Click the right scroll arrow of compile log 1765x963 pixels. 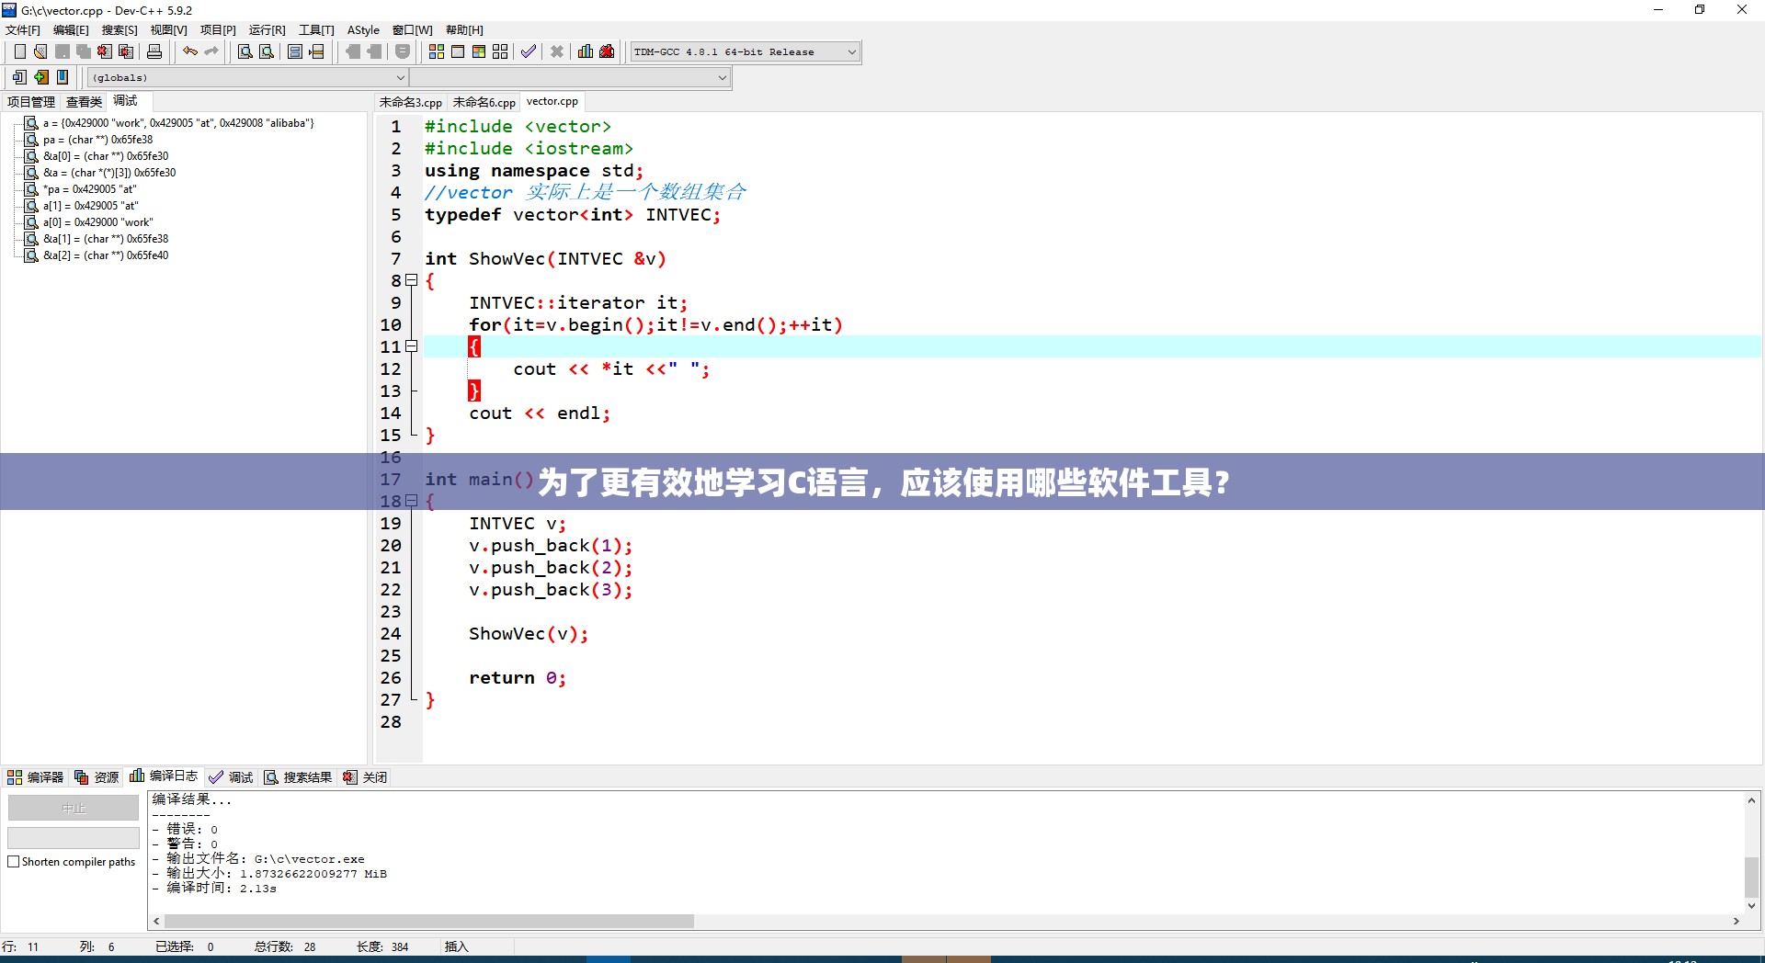tap(1737, 921)
